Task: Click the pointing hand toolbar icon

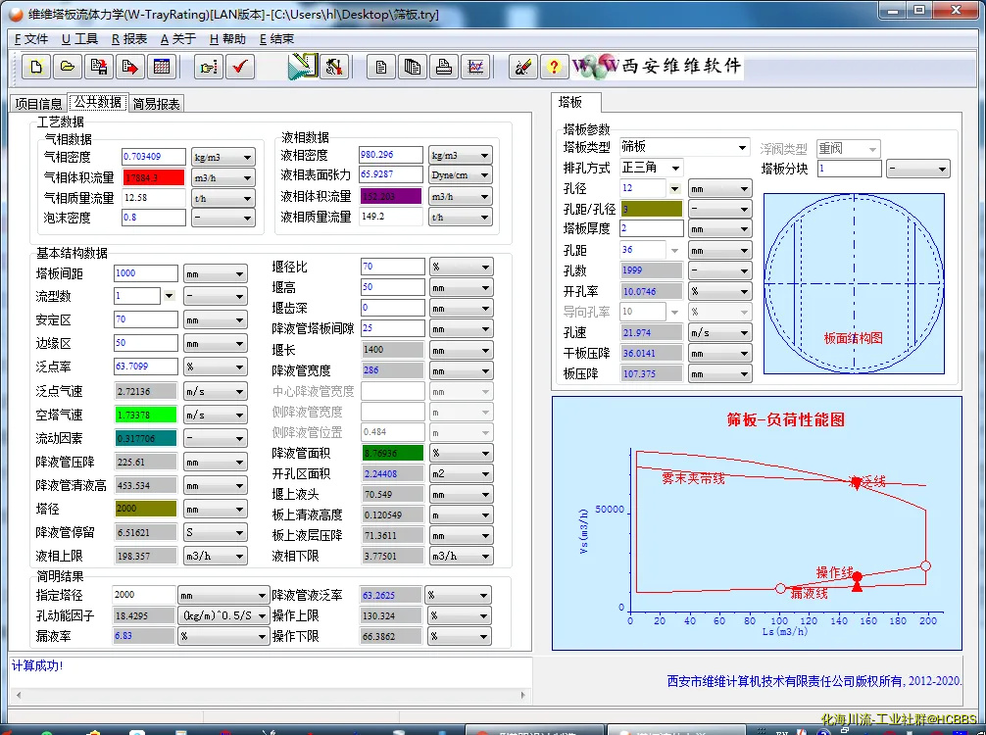Action: [208, 67]
